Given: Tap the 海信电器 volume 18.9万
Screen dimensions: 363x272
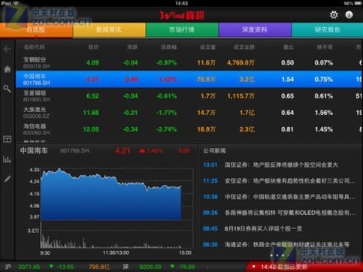Looking at the screenshot, I should pyautogui.click(x=206, y=129).
